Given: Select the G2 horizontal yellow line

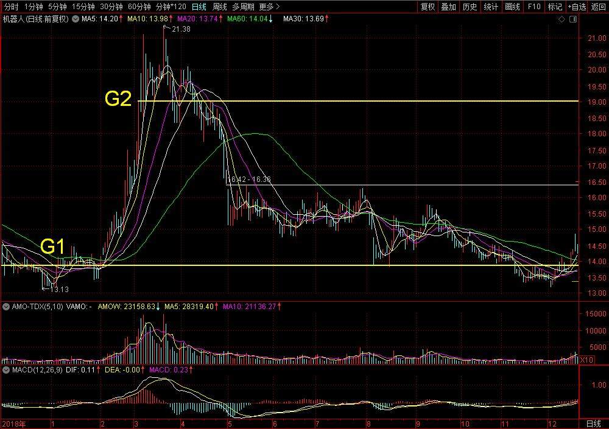Looking at the screenshot, I should (357, 101).
